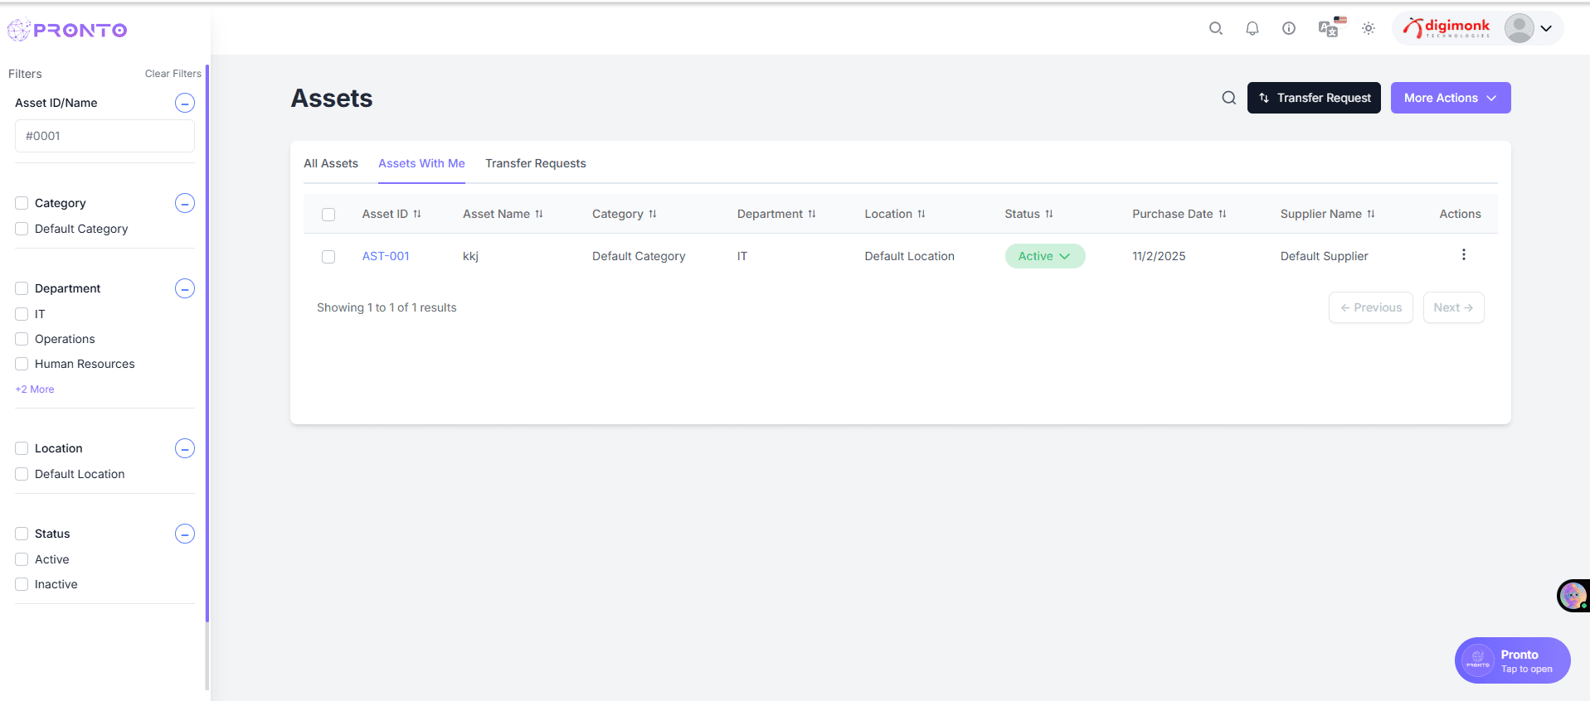Image resolution: width=1590 pixels, height=701 pixels.
Task: Click the notification bell icon
Action: tap(1252, 28)
